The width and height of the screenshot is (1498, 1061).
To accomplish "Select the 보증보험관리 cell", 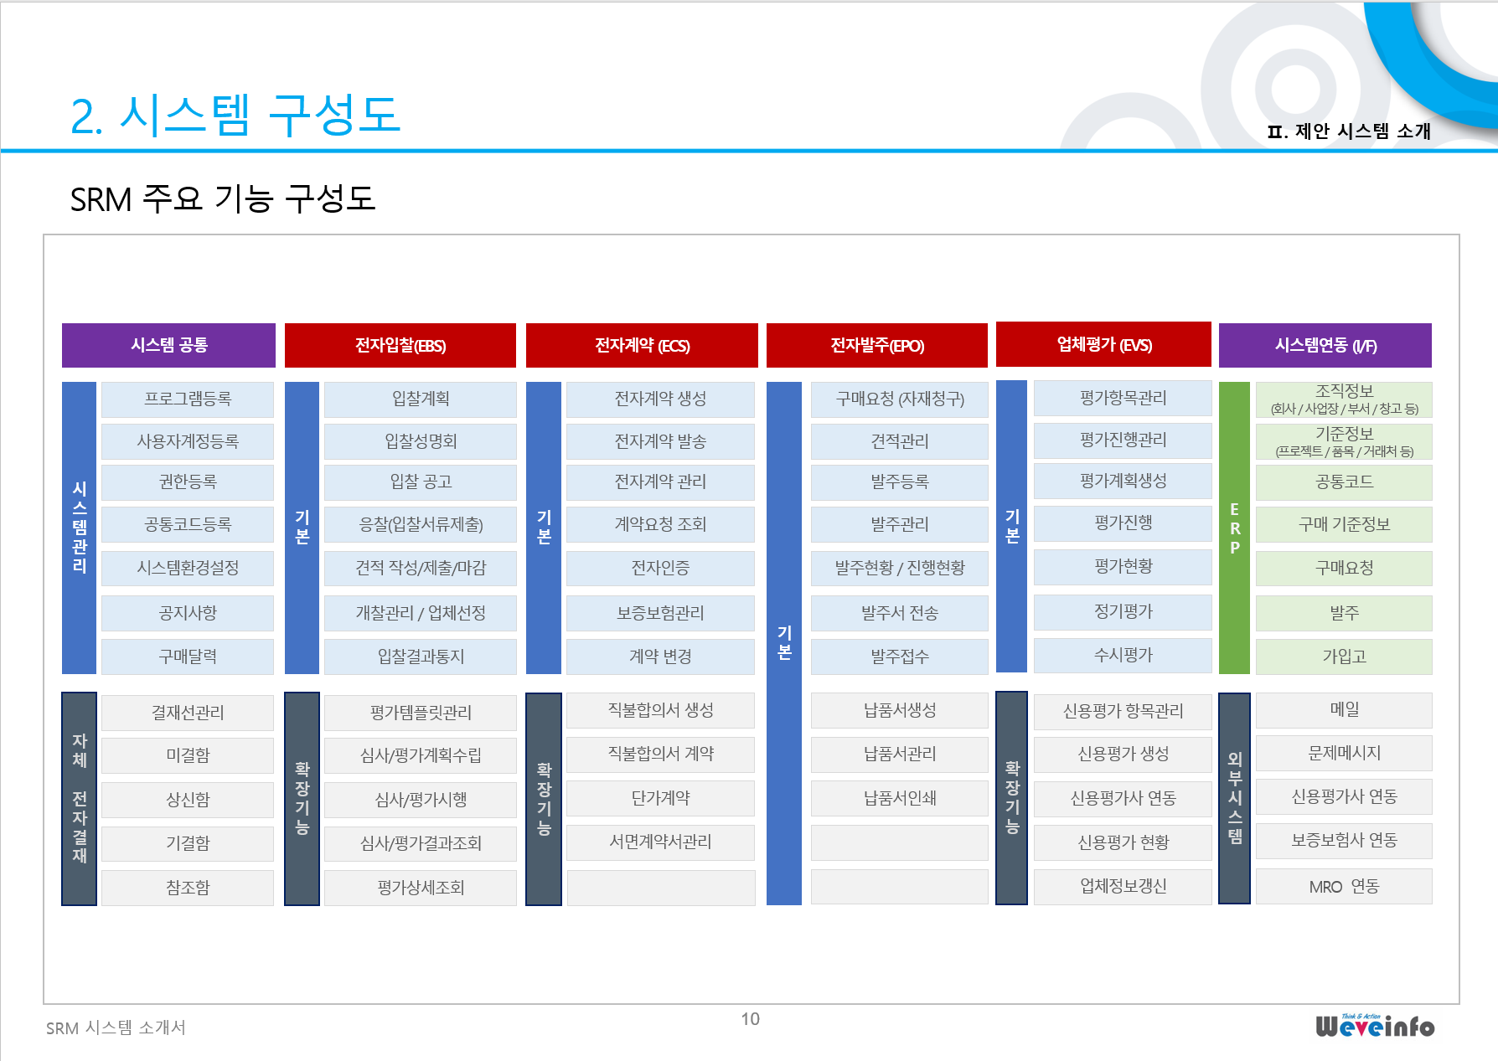I will point(660,613).
